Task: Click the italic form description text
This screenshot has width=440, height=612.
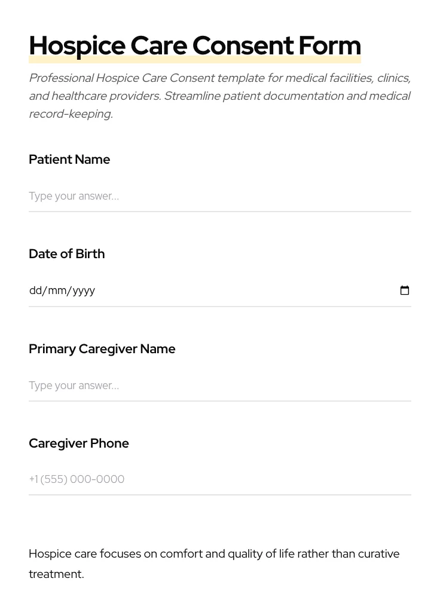Action: pos(219,96)
